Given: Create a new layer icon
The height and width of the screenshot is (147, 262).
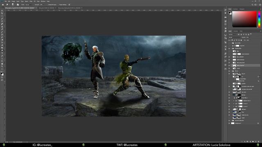Looking at the screenshot, I should [255, 142].
